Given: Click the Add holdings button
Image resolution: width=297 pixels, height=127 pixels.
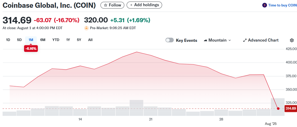Looking at the screenshot, I should (x=144, y=5).
